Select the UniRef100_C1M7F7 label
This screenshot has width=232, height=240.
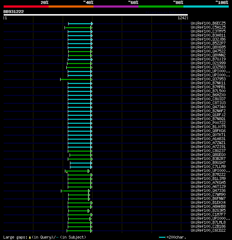[208, 214]
